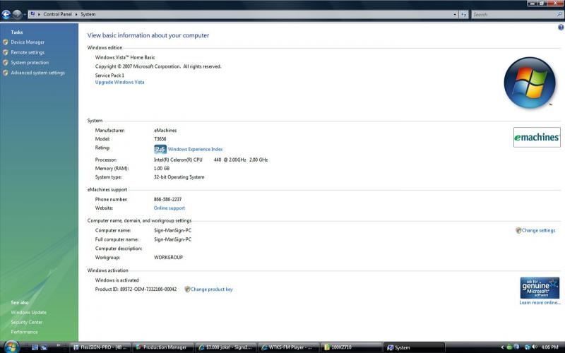
Task: Expand Quick Launch overflow chevron
Action: pos(58,345)
